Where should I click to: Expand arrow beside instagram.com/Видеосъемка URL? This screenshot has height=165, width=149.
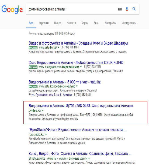(x=81, y=67)
